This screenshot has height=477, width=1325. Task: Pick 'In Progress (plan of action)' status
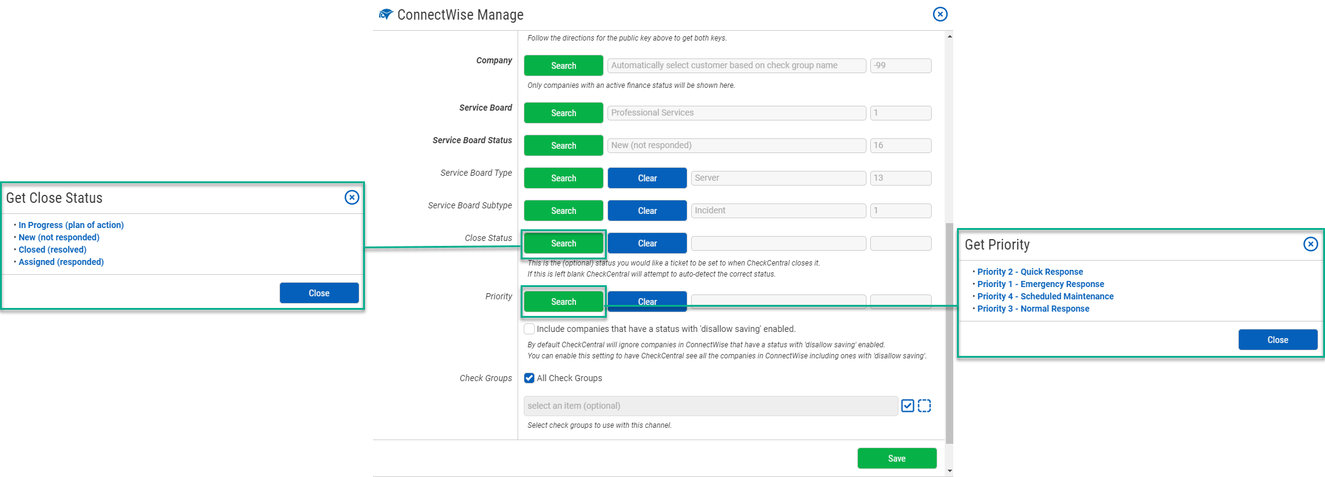point(71,225)
